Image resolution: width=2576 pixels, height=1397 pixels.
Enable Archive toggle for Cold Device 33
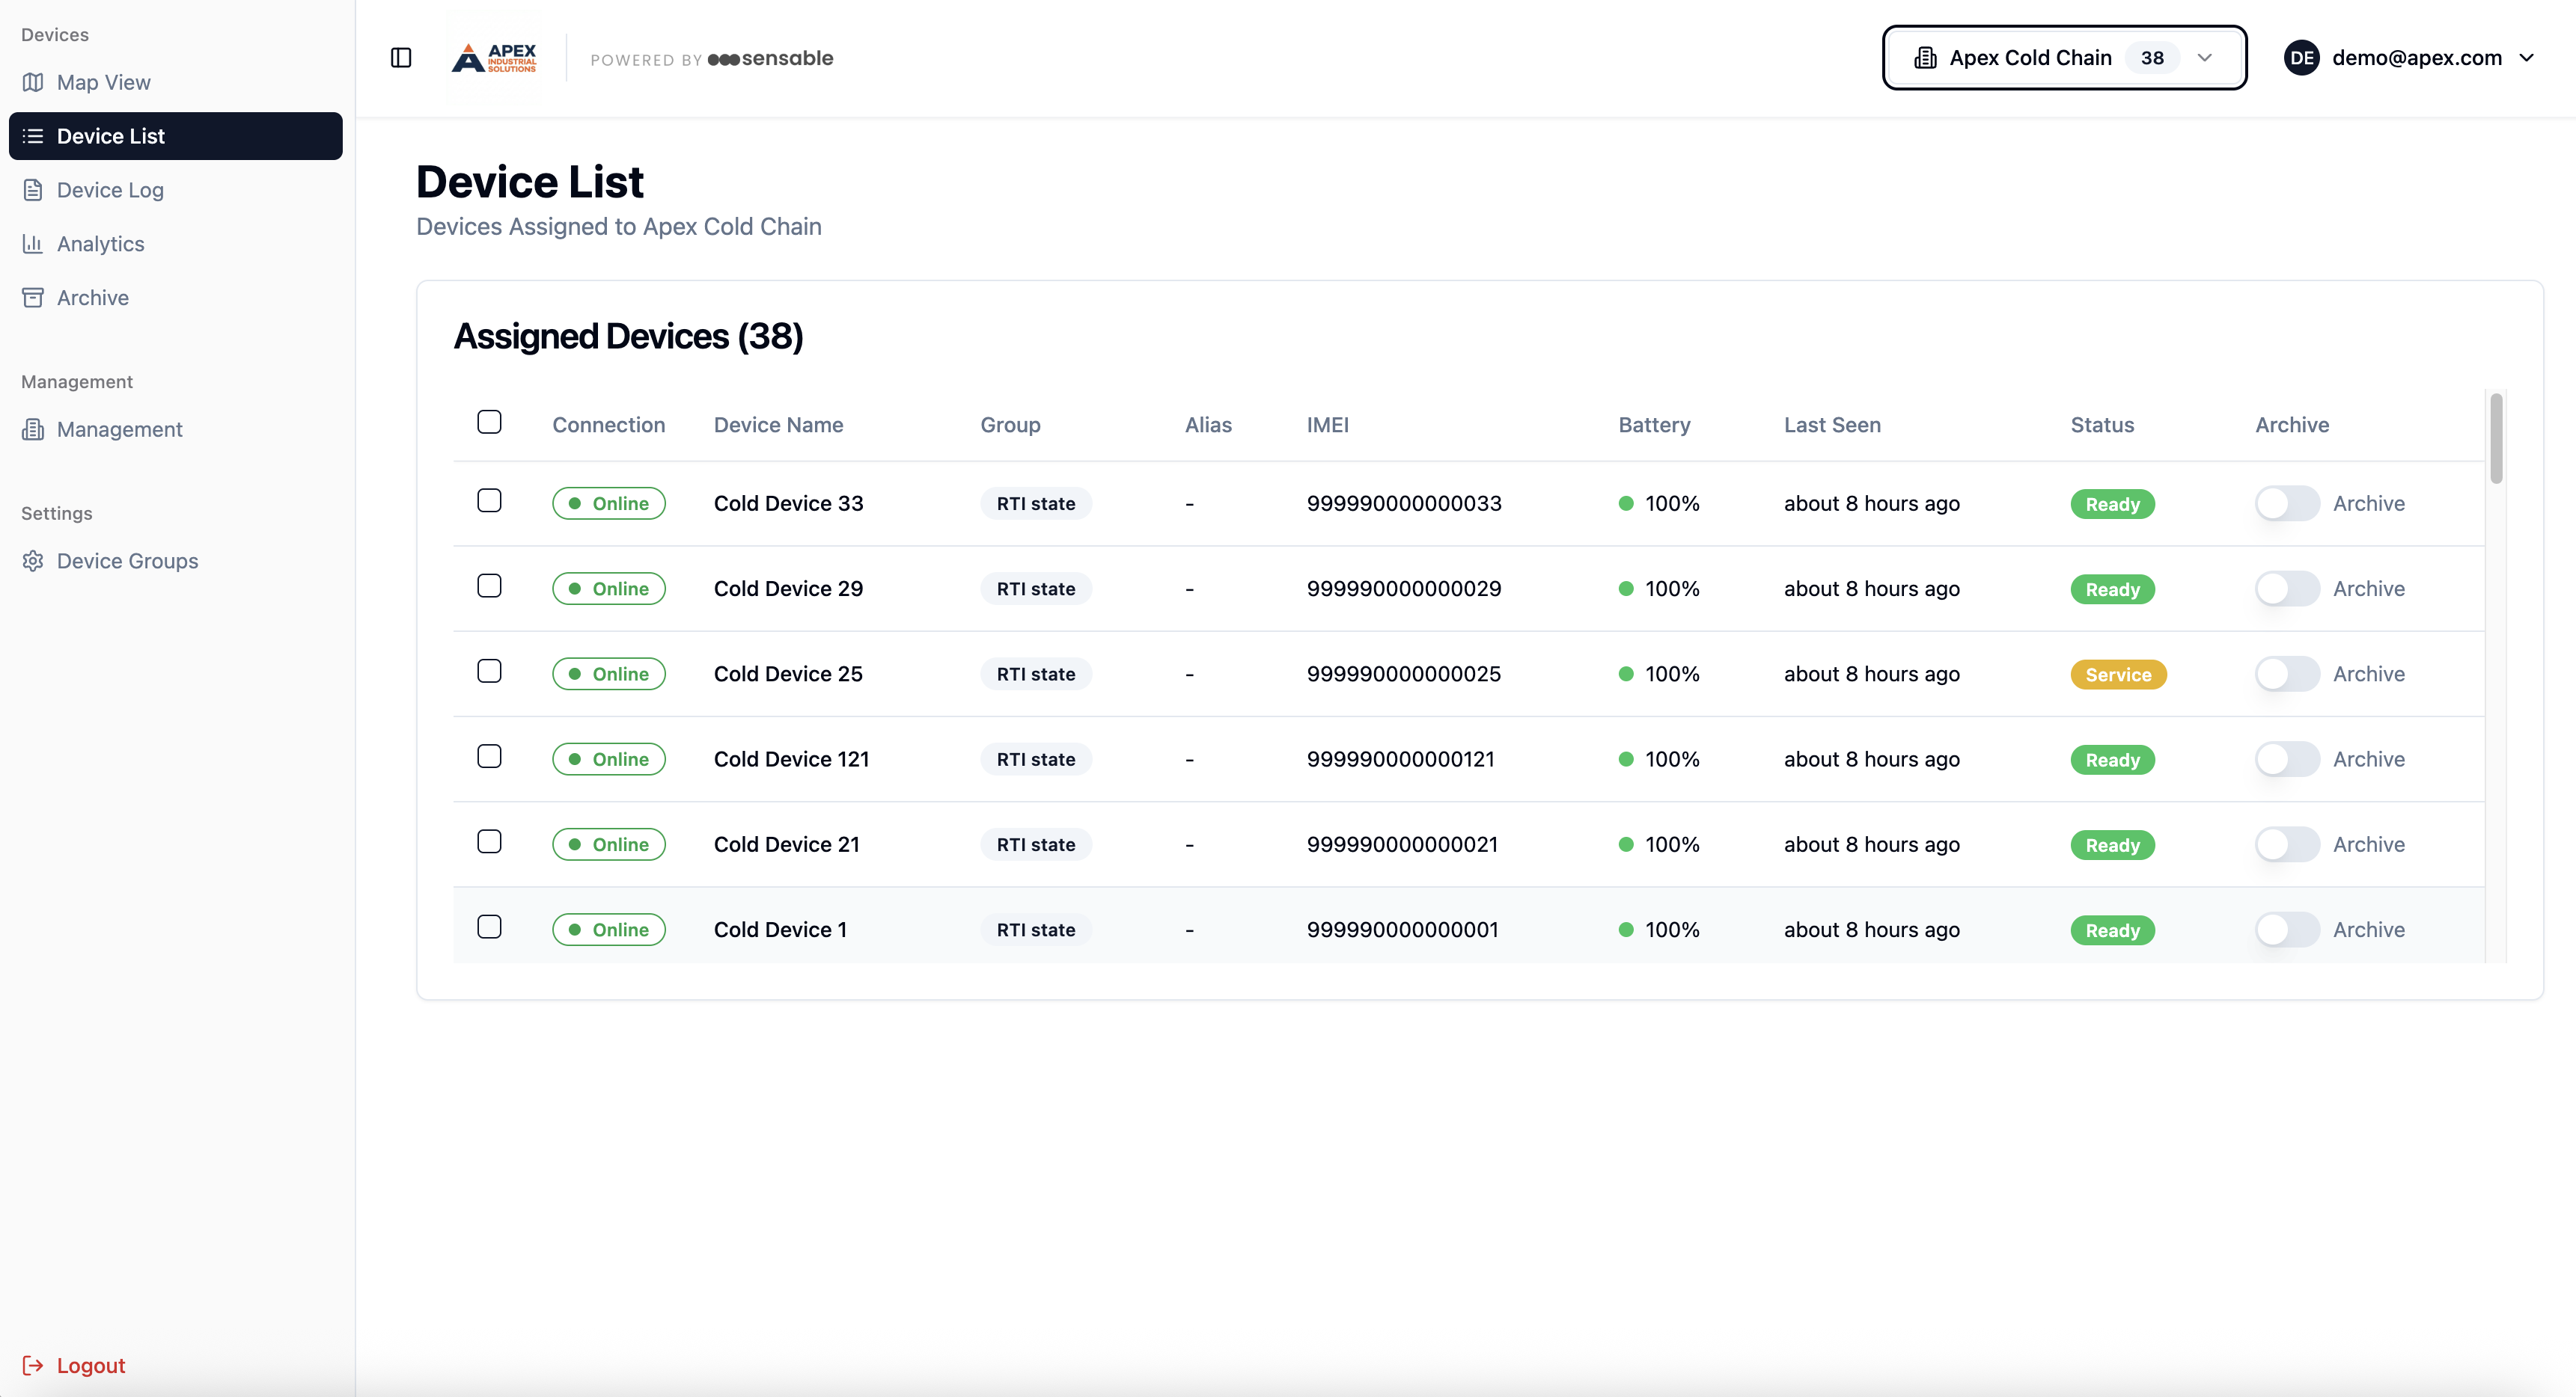click(2286, 503)
